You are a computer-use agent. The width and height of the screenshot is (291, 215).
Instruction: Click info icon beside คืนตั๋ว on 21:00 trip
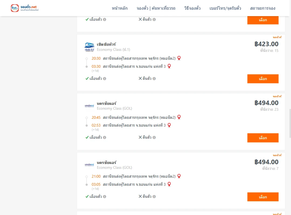click(x=154, y=196)
